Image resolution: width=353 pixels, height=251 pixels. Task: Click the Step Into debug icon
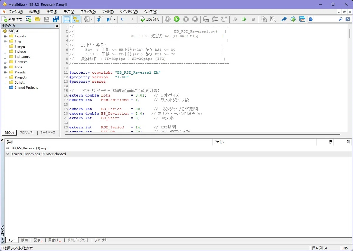[206, 19]
